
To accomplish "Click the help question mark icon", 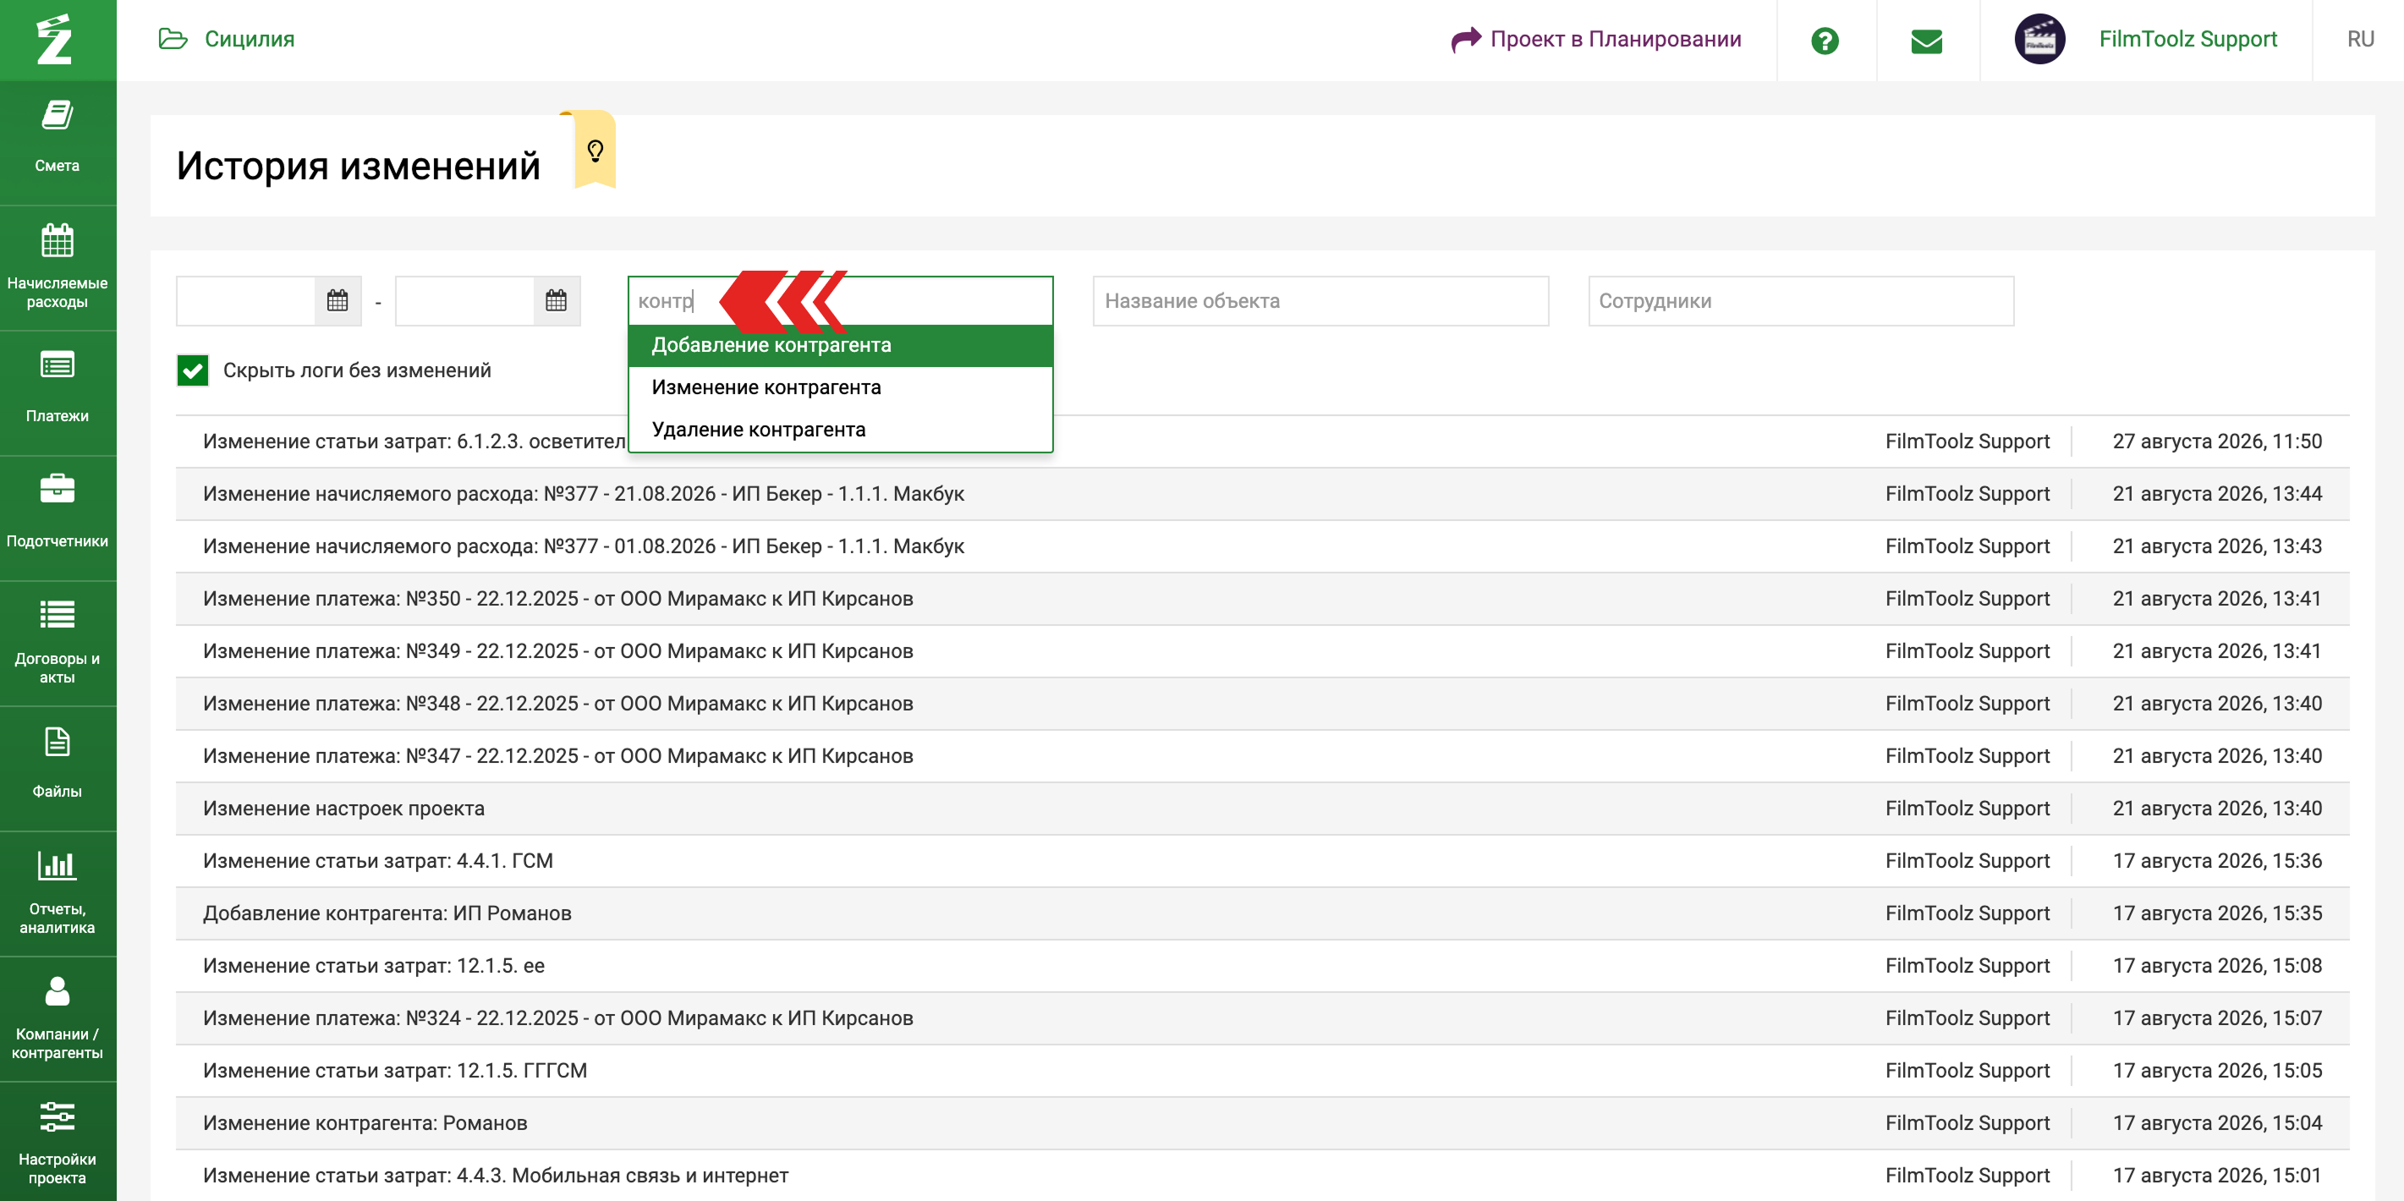I will pyautogui.click(x=1825, y=40).
